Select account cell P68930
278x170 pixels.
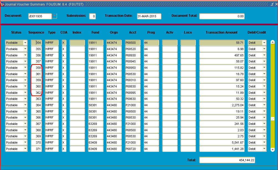132,55
